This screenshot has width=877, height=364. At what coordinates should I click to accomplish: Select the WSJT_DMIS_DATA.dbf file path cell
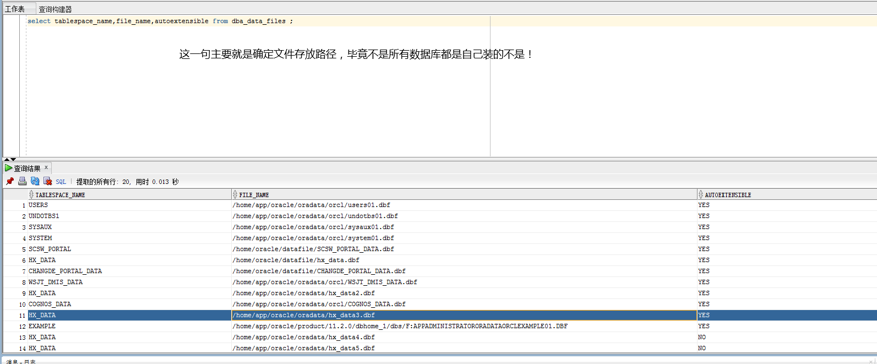pyautogui.click(x=464, y=282)
